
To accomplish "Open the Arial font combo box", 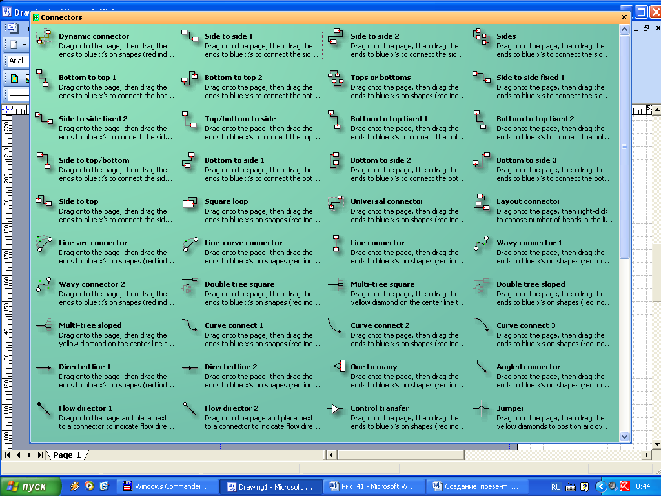I will point(17,61).
